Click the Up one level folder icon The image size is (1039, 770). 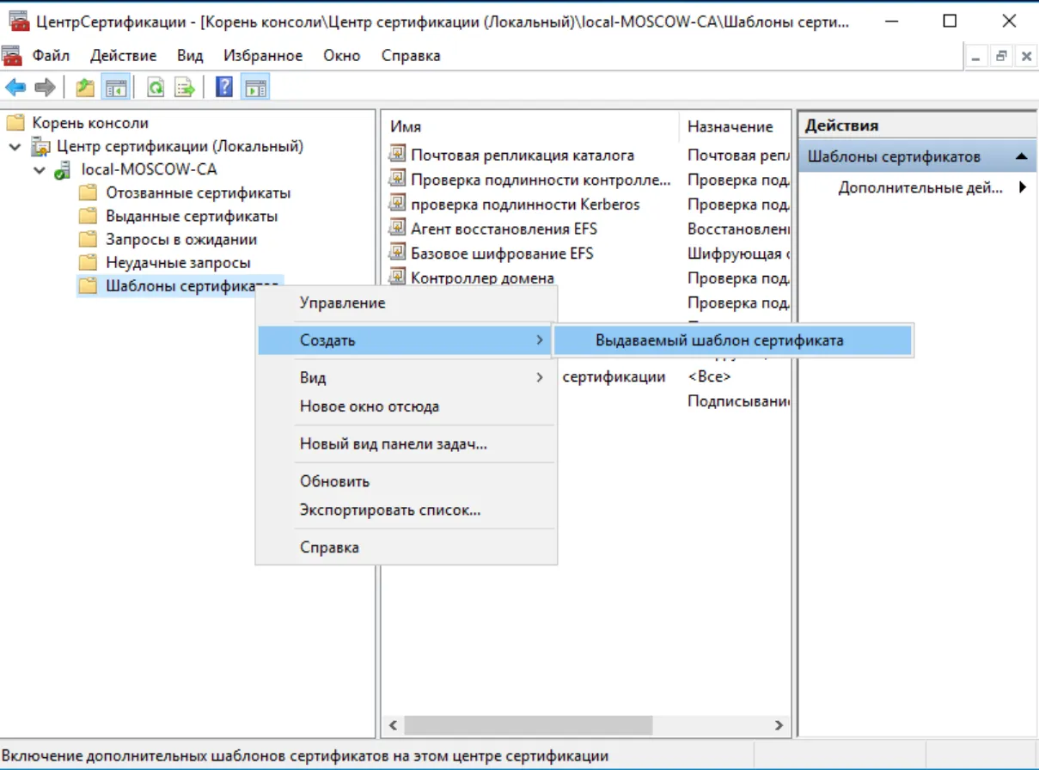click(85, 87)
